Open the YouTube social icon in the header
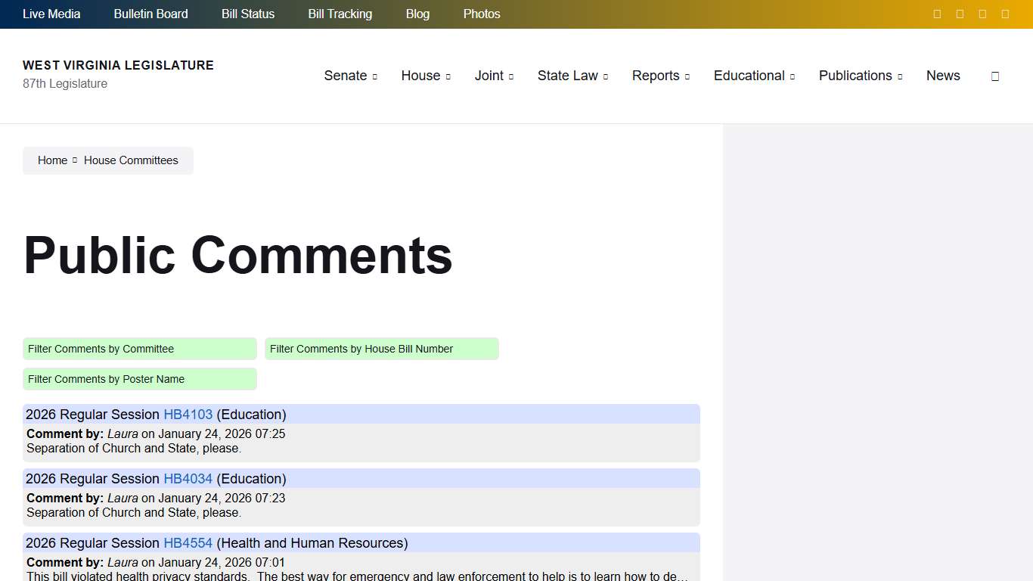This screenshot has width=1033, height=581. point(982,14)
